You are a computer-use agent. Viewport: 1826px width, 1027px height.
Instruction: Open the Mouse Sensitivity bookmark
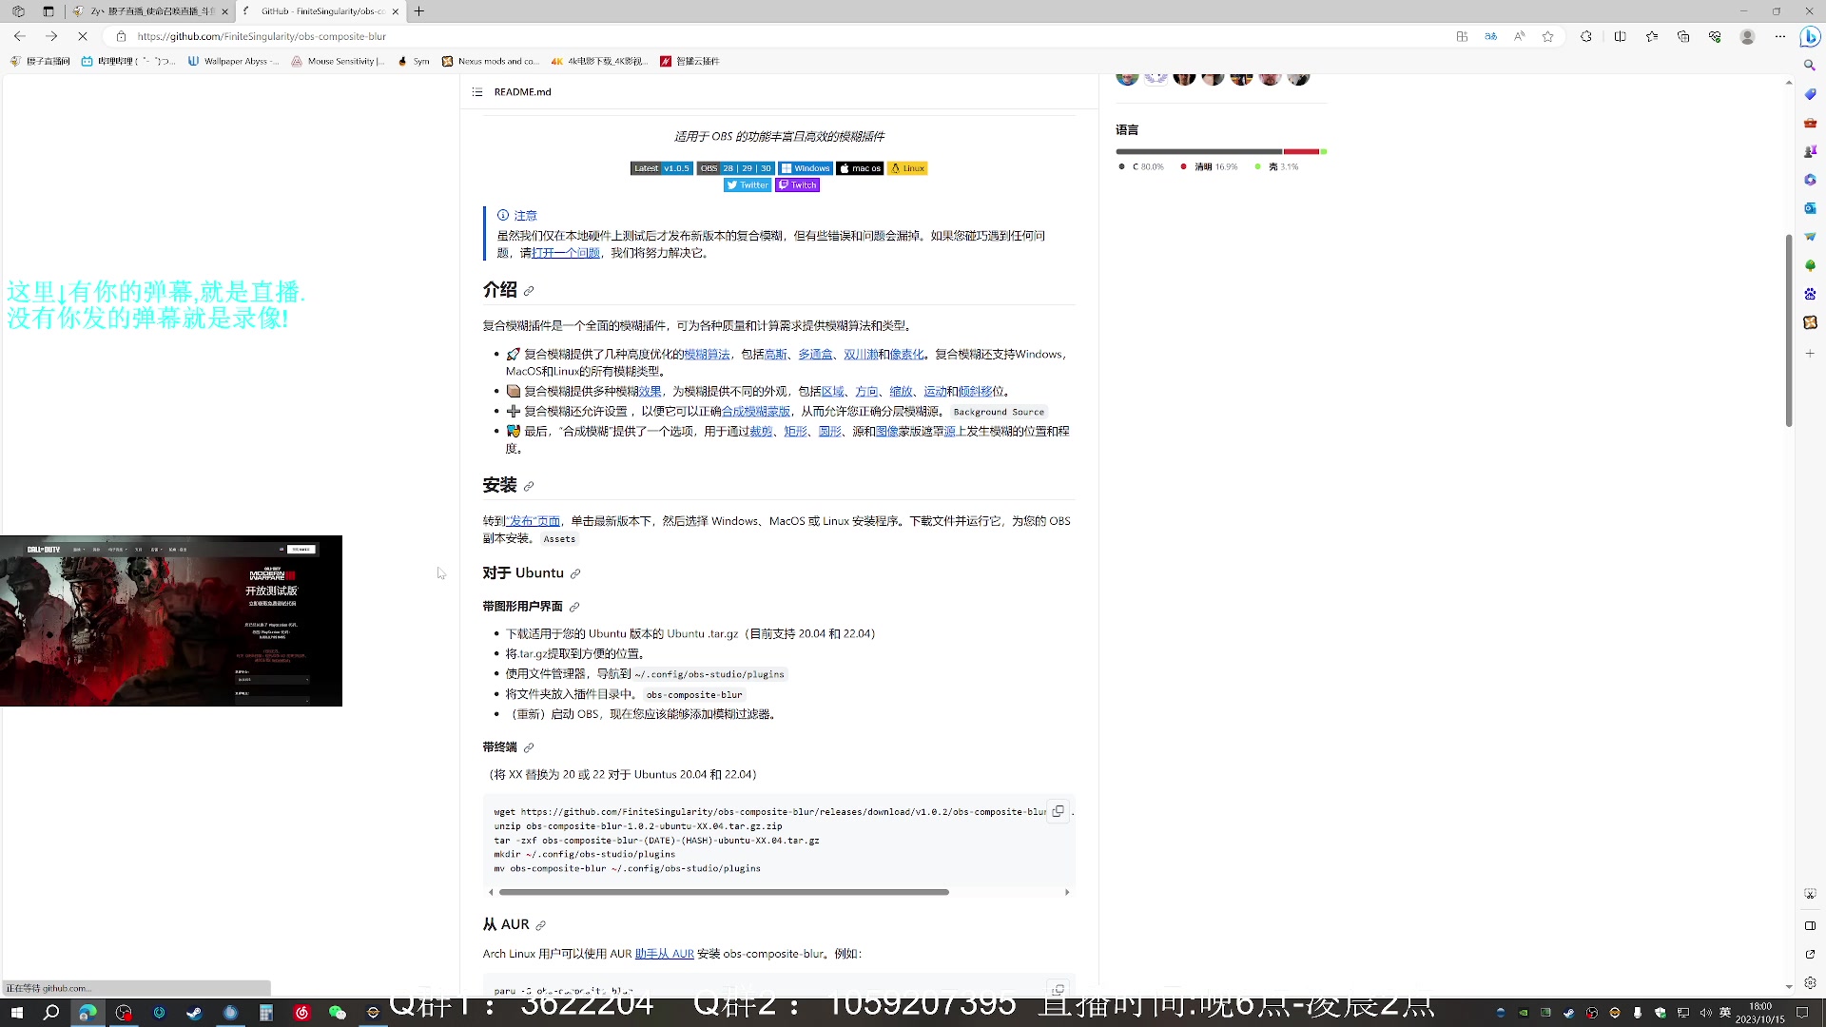pos(338,61)
